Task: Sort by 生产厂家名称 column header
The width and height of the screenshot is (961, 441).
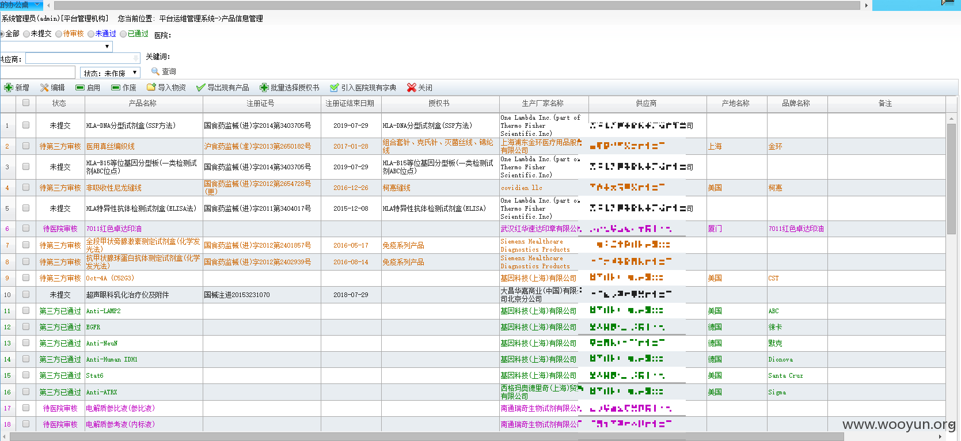Action: point(543,104)
